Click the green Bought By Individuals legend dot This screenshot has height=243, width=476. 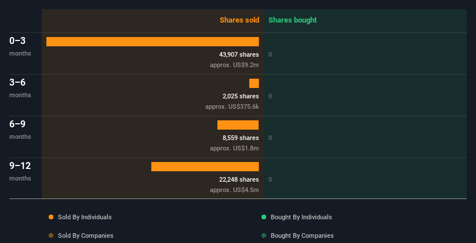click(264, 217)
